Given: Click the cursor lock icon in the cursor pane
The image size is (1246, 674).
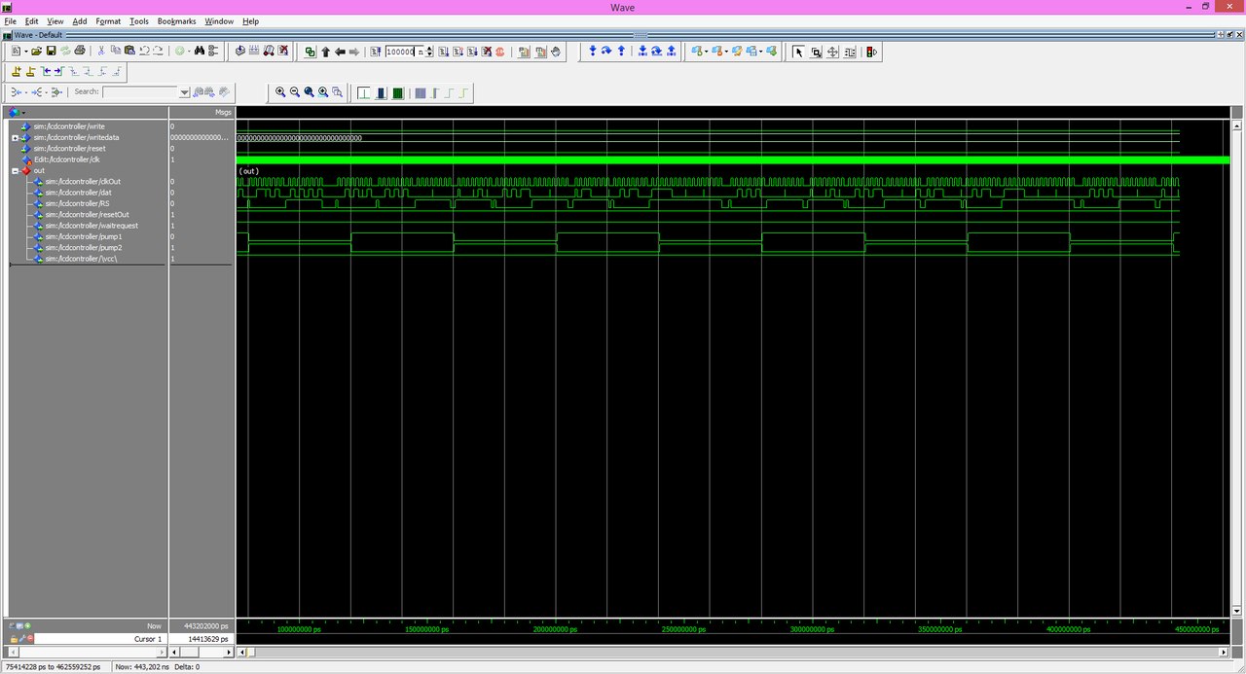Looking at the screenshot, I should 14,639.
